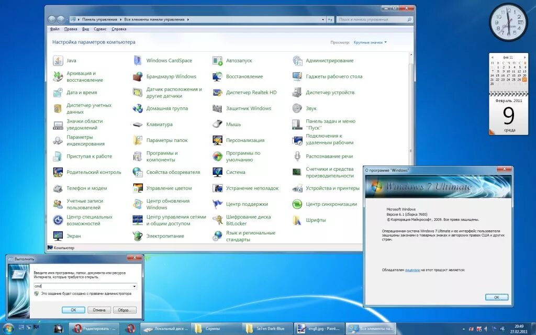Go to next month in calendar gadget
This screenshot has width=536, height=335.
pos(524,58)
